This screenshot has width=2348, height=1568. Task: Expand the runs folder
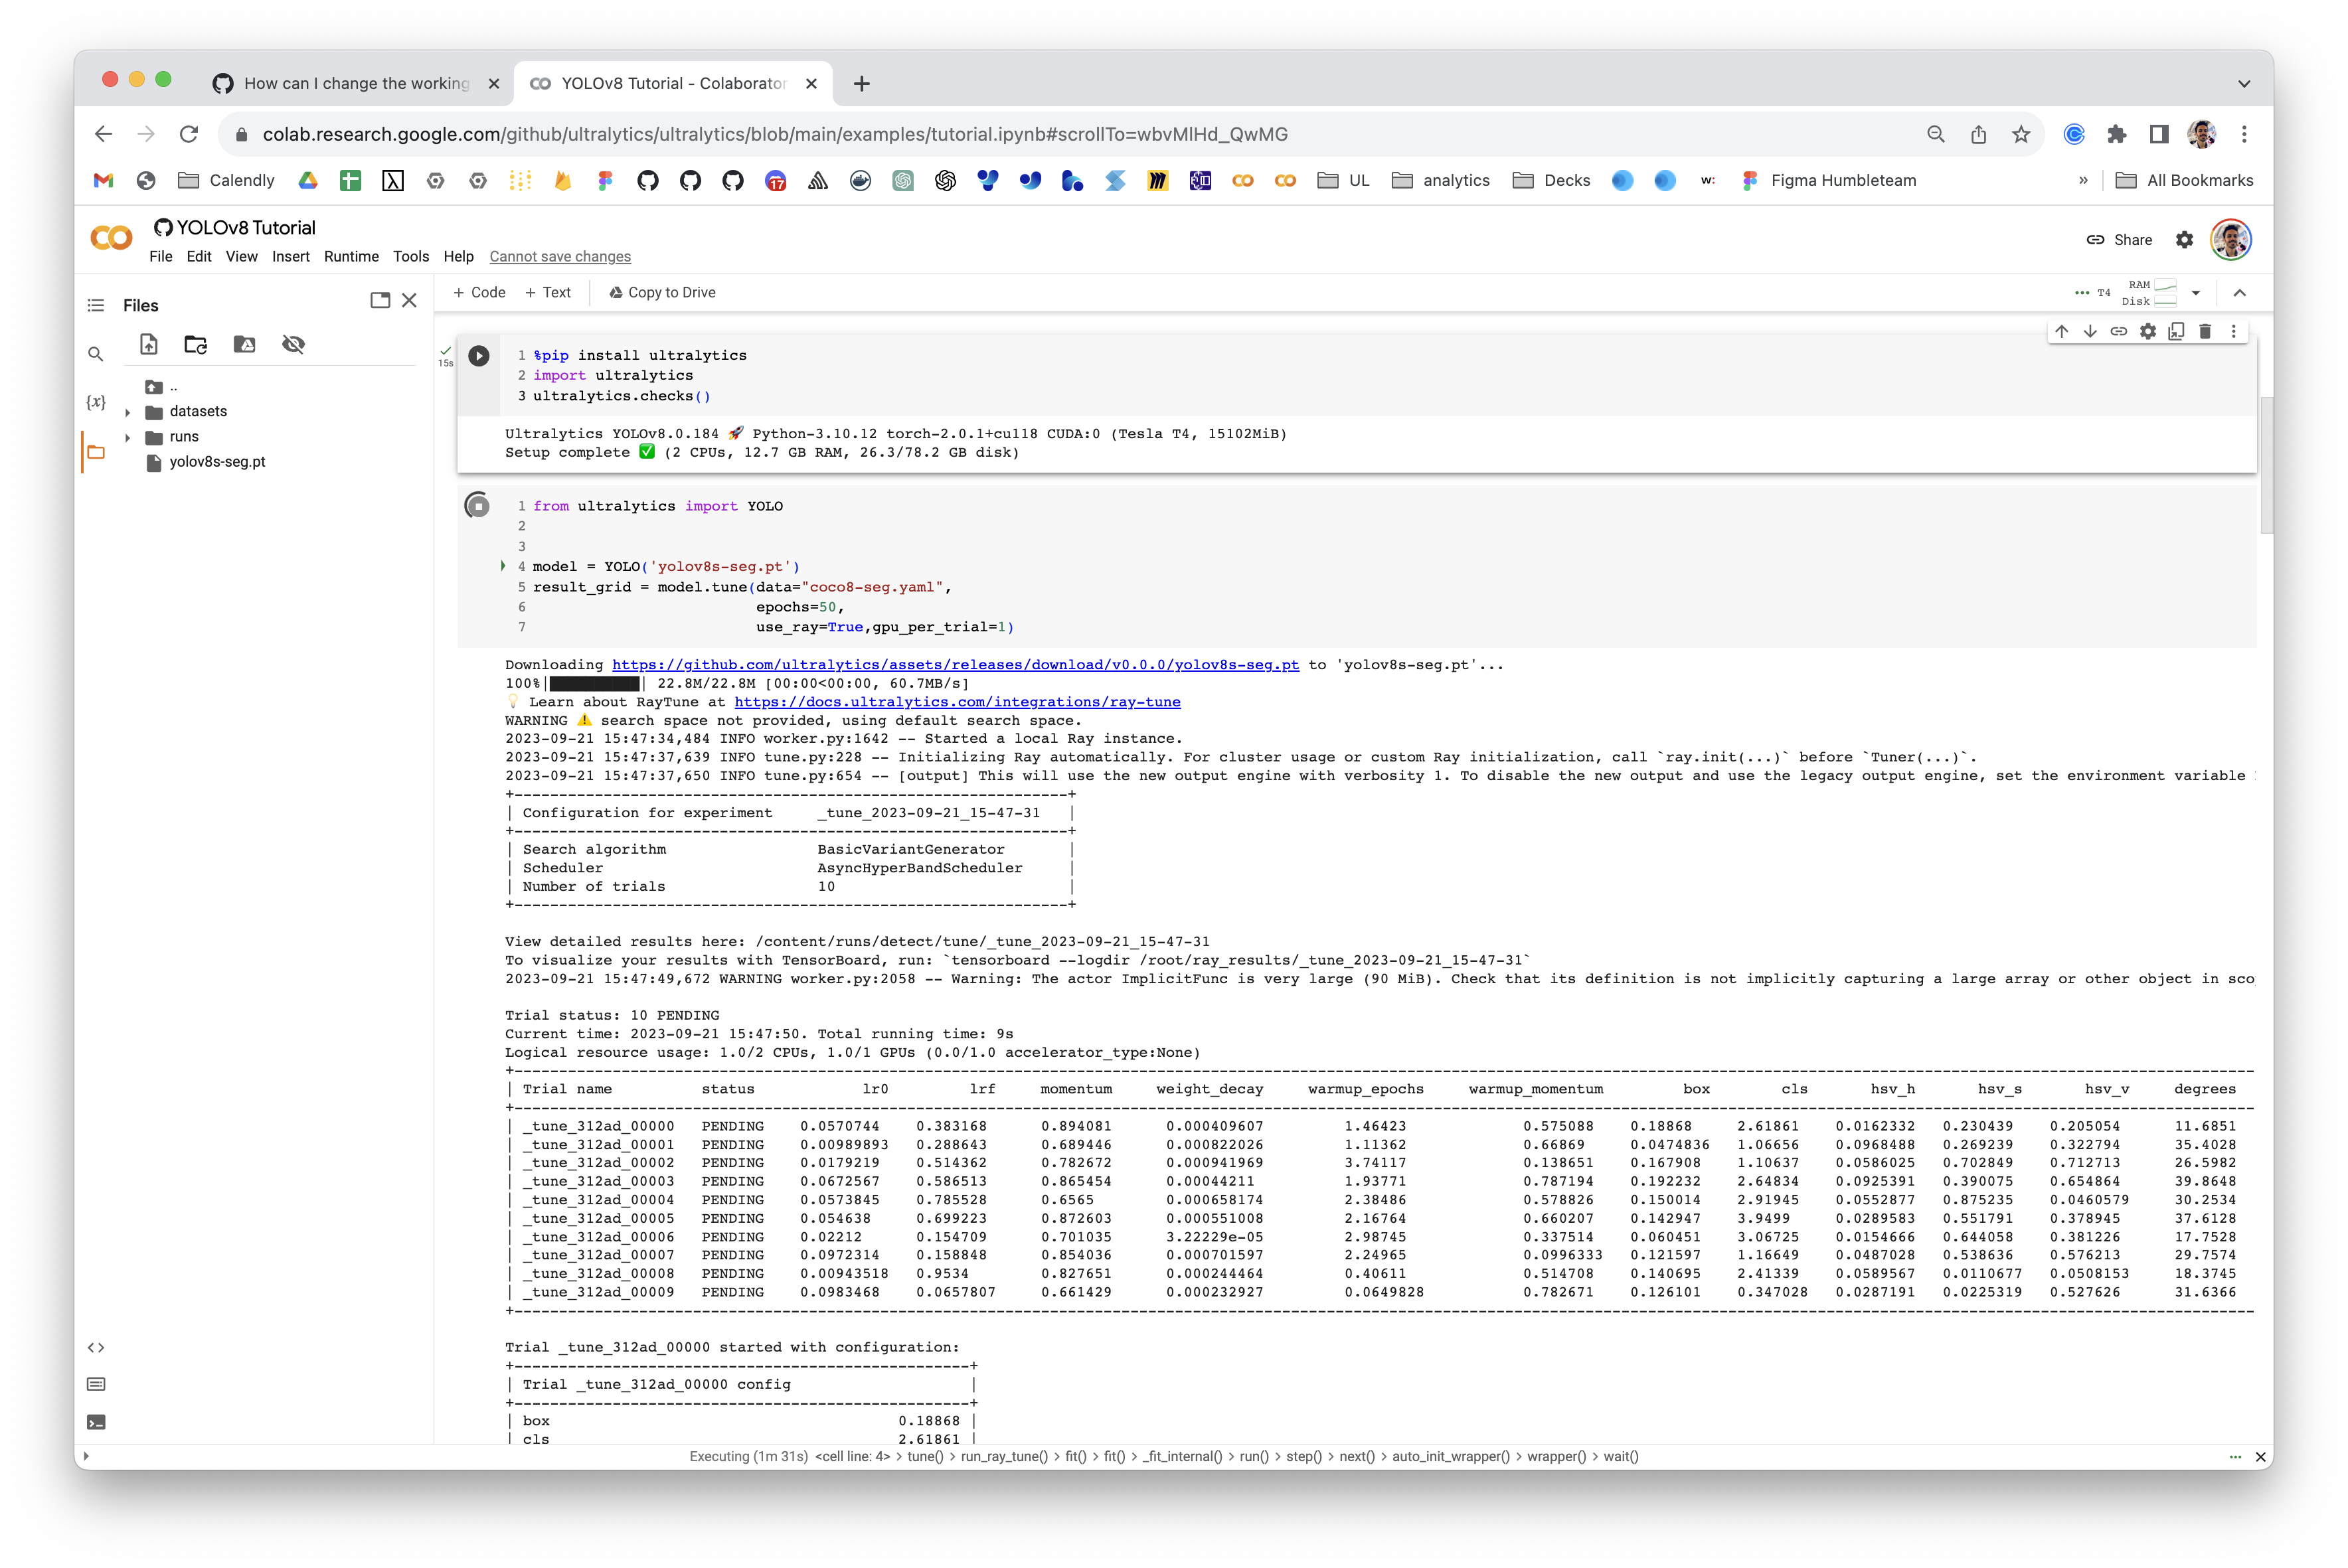click(128, 437)
